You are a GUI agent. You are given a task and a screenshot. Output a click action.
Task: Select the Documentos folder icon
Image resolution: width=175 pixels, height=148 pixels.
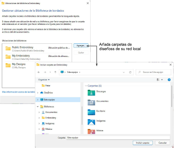coord(91,102)
